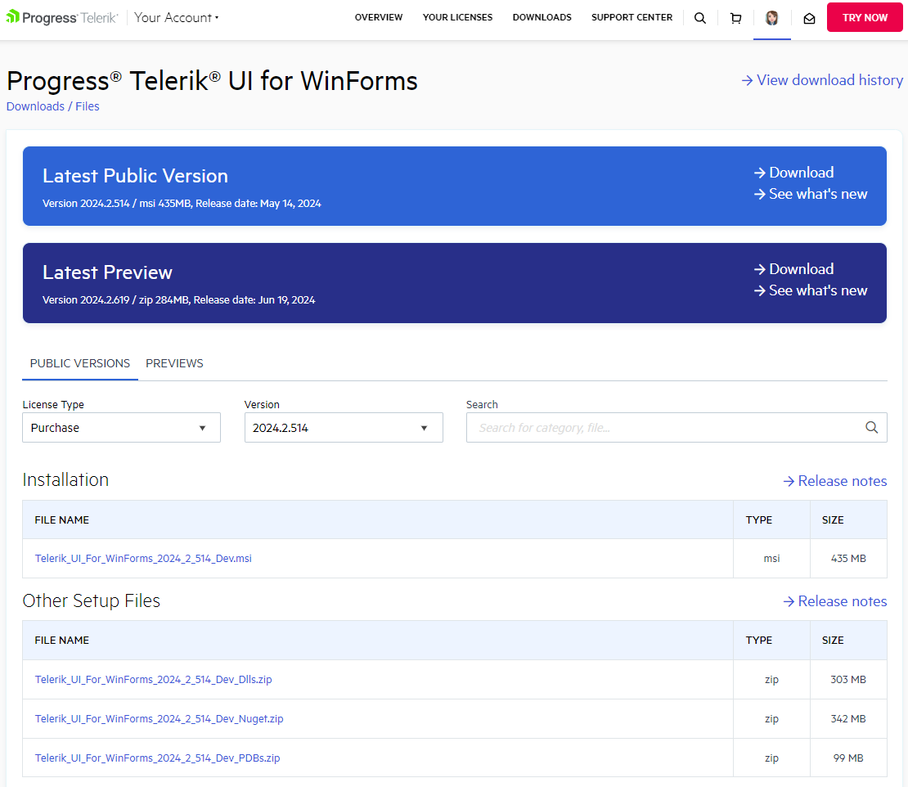Click the 342 MB size cell

(x=848, y=719)
